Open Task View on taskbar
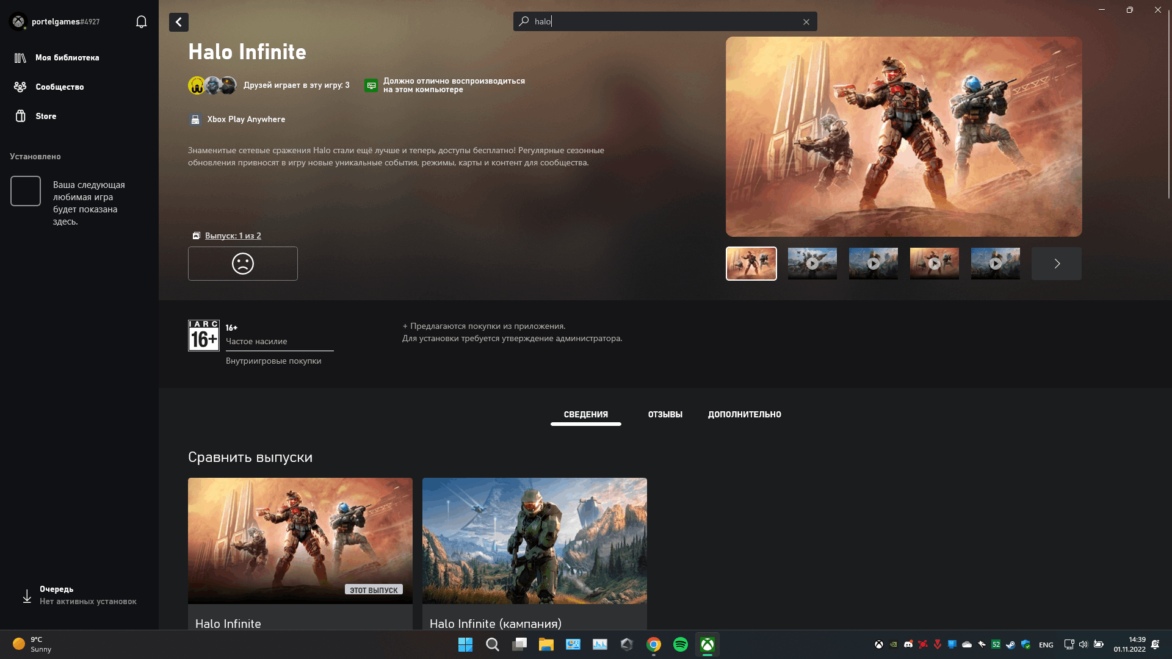This screenshot has height=659, width=1172. point(519,644)
